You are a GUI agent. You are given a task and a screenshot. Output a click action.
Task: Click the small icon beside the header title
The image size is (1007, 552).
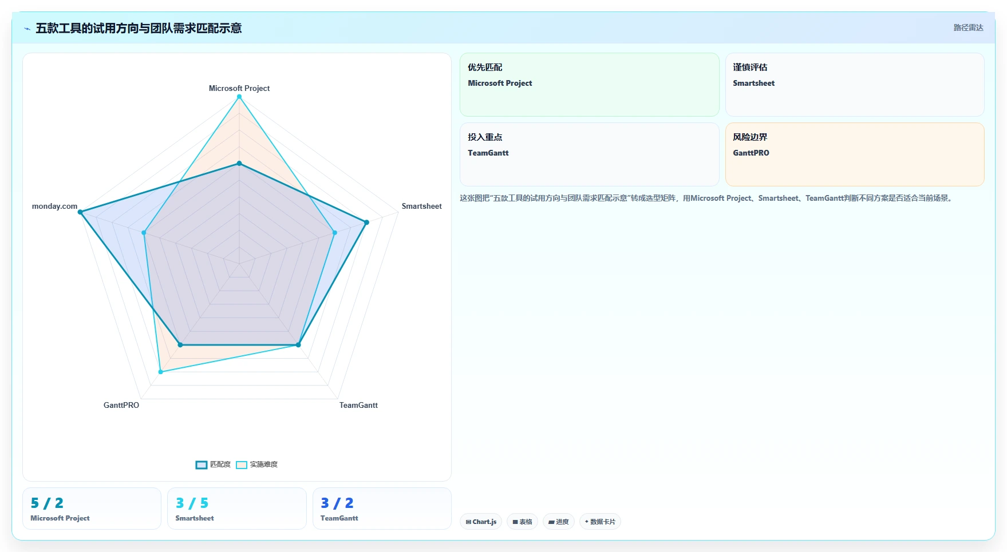pyautogui.click(x=27, y=29)
